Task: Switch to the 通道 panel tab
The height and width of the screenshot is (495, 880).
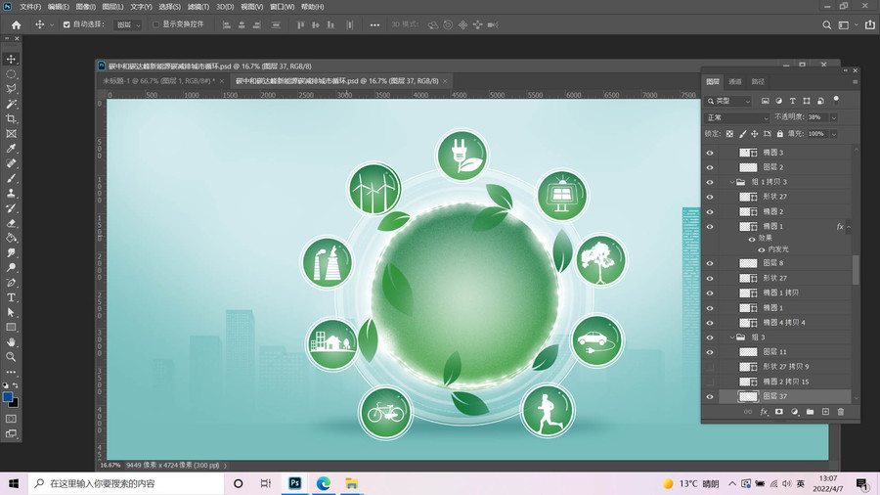Action: [x=734, y=82]
